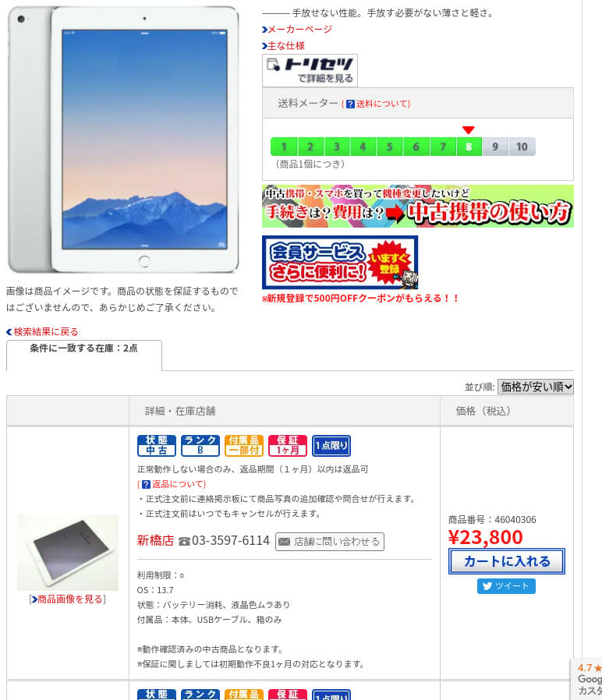The image size is (602, 700).
Task: Open the used iPad product thumbnail
Action: [x=68, y=553]
